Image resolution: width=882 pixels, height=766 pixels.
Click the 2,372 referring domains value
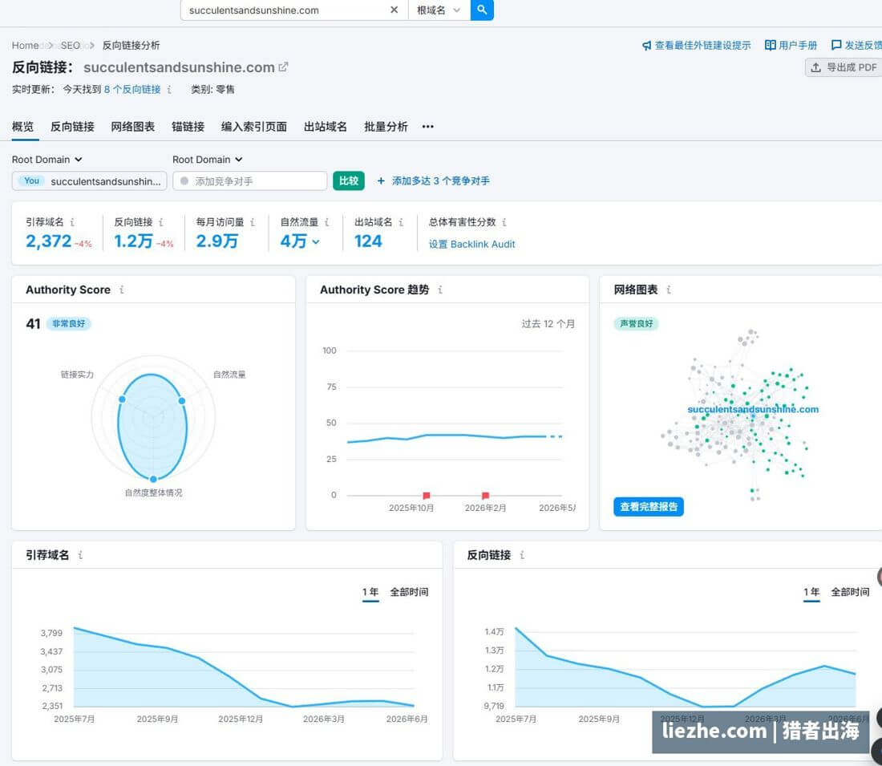[48, 241]
